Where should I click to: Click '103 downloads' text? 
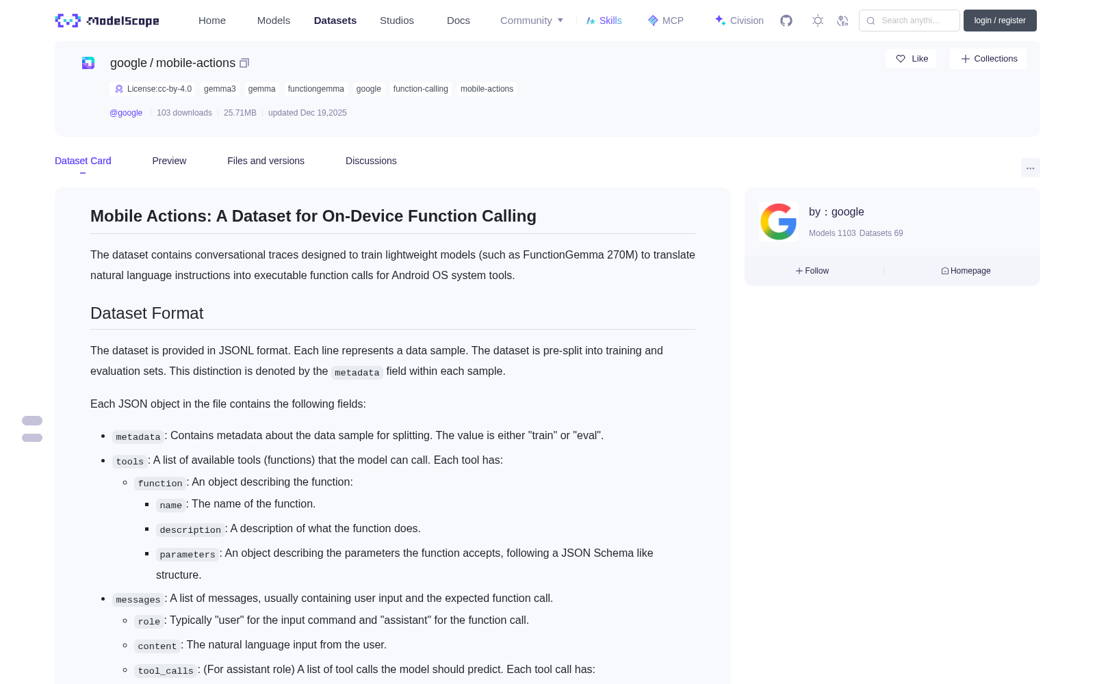[184, 113]
